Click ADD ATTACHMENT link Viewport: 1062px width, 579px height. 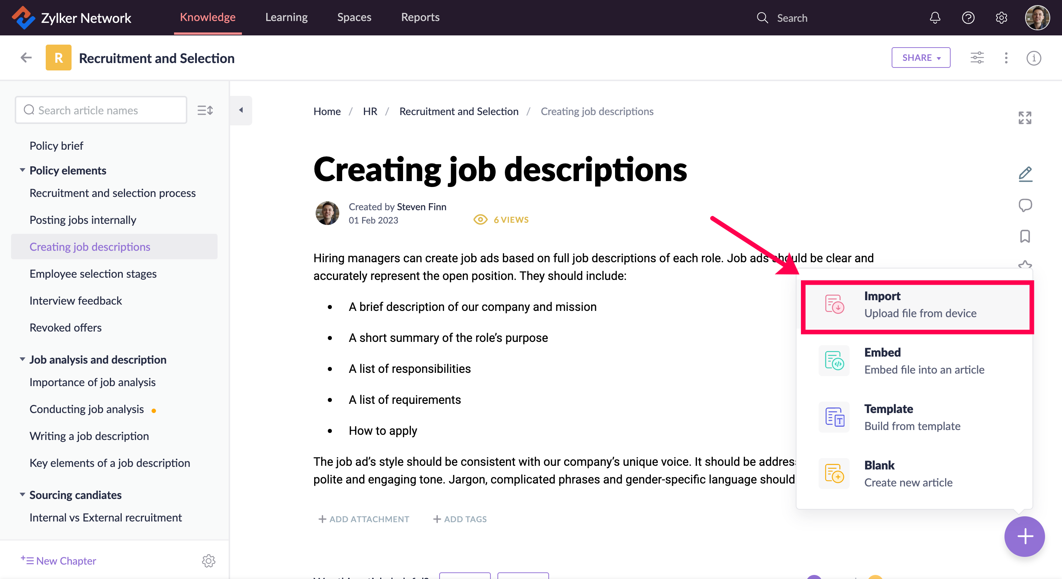[x=364, y=519]
